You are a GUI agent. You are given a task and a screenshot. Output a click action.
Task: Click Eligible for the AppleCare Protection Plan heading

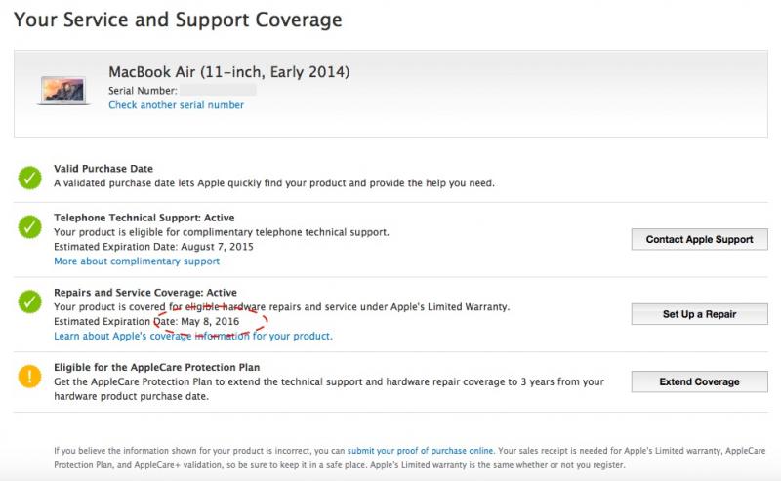click(157, 368)
